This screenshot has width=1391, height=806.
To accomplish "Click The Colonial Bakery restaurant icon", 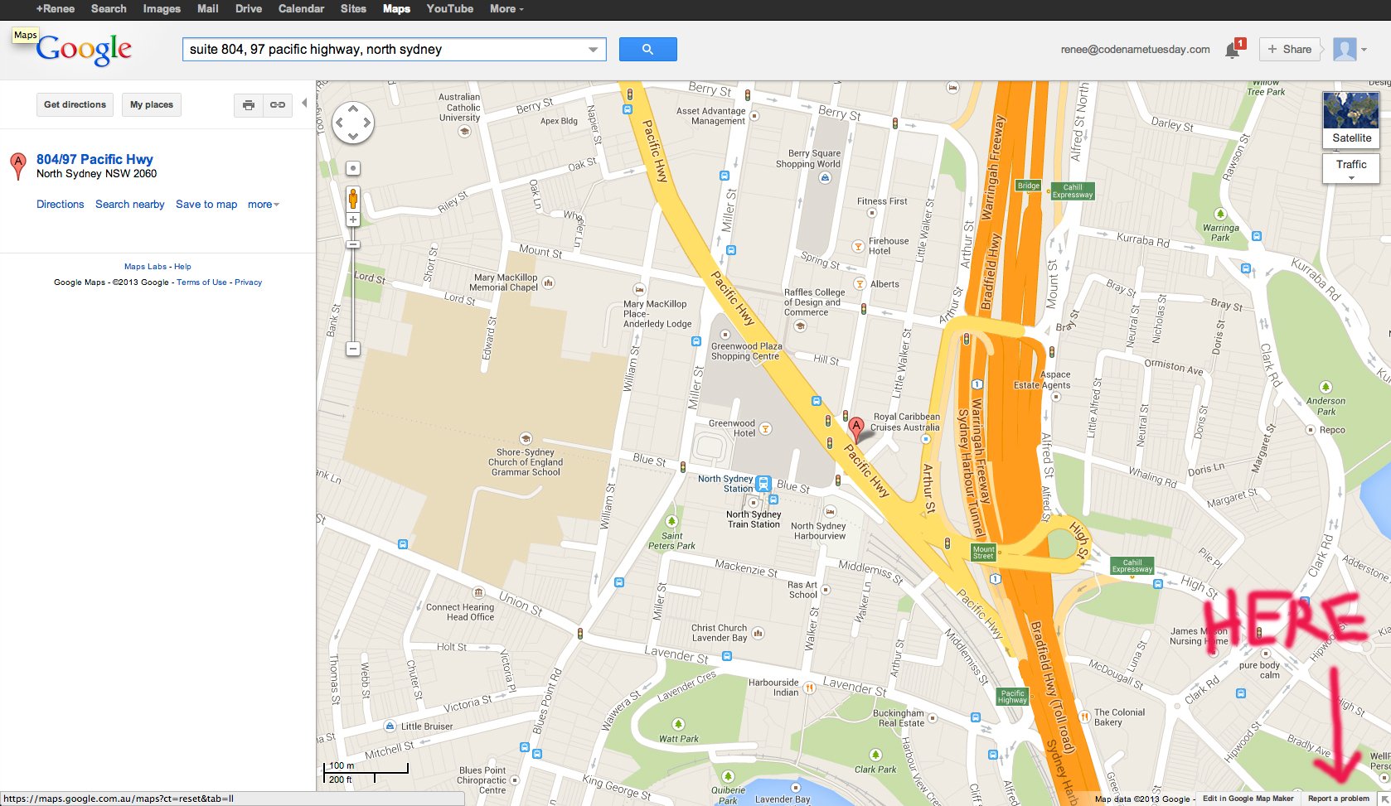I will (x=1084, y=717).
